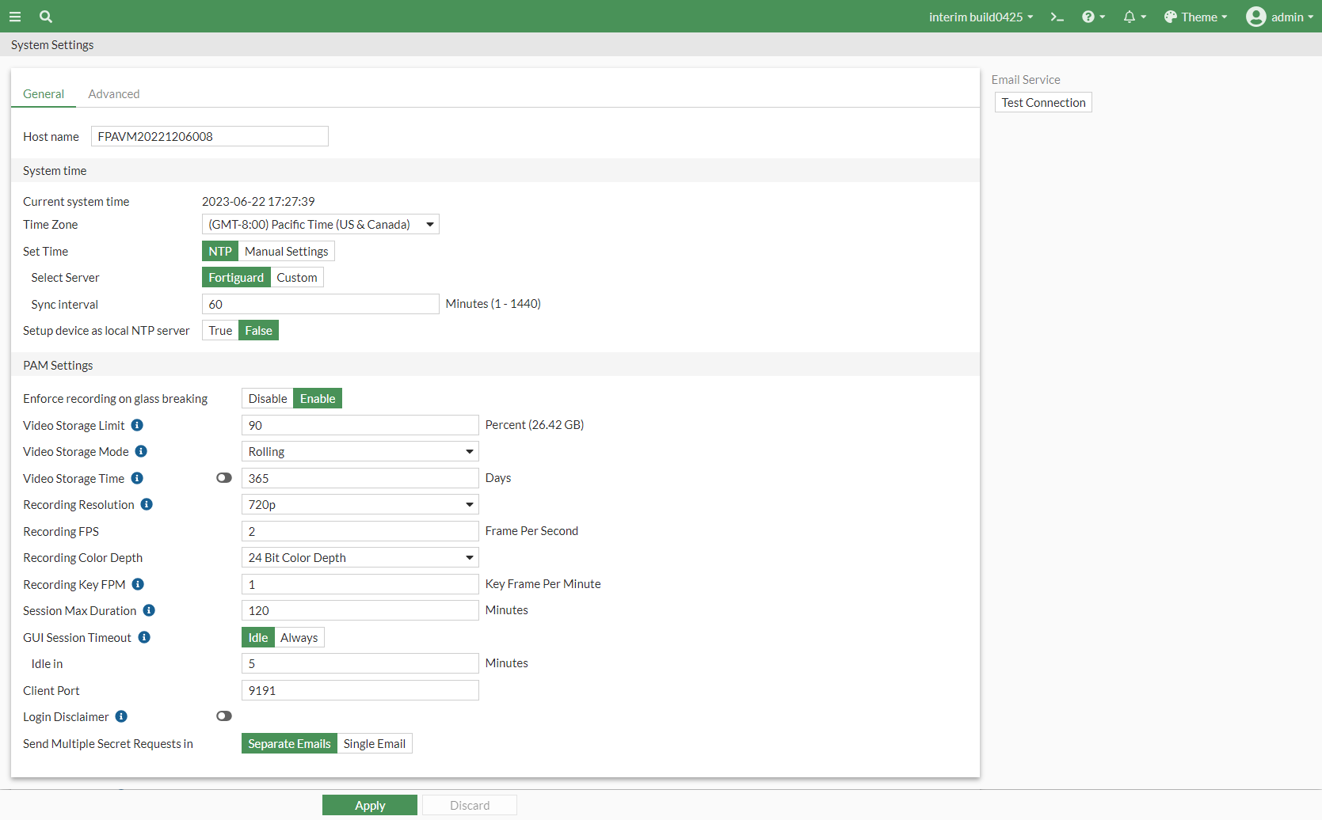The image size is (1322, 820).
Task: Open the Recording Resolution dropdown
Action: point(360,504)
